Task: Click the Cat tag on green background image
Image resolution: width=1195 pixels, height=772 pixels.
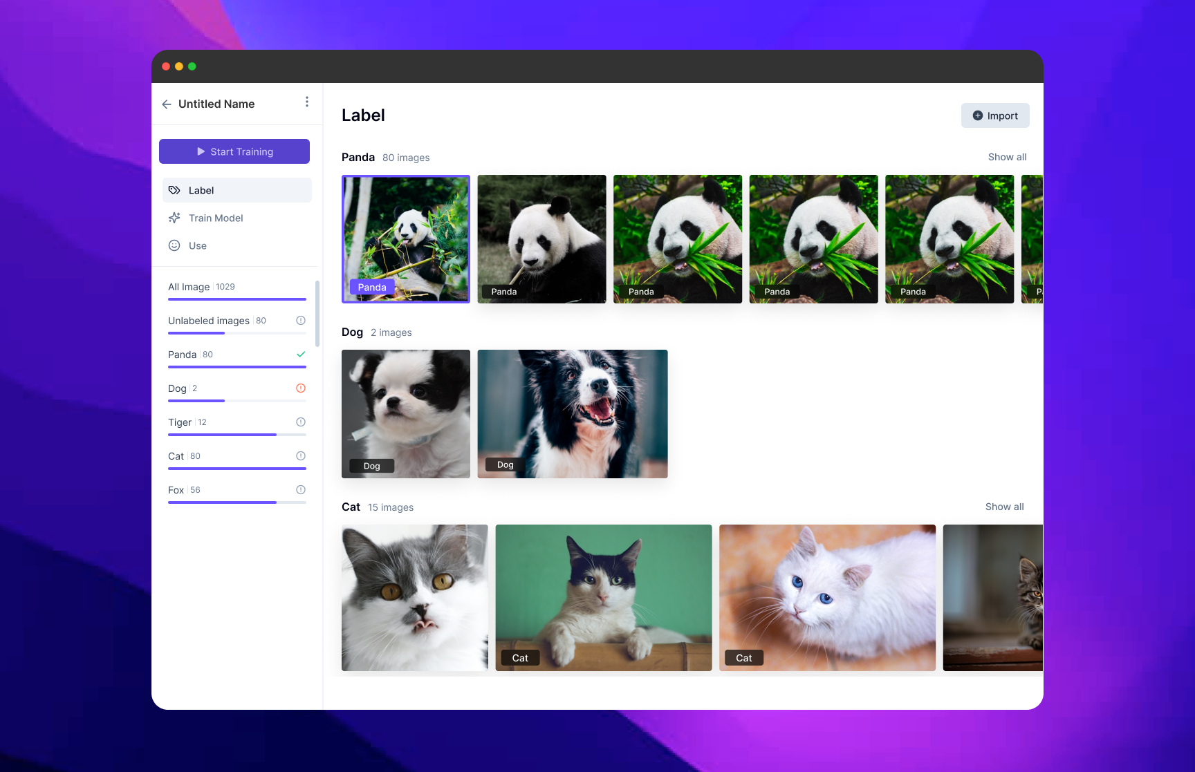Action: click(x=520, y=658)
